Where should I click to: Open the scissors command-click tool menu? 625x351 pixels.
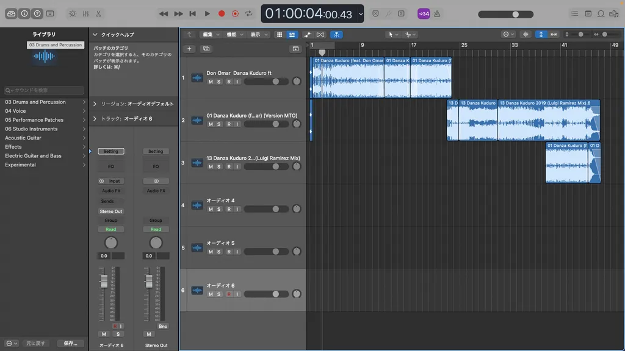(410, 35)
